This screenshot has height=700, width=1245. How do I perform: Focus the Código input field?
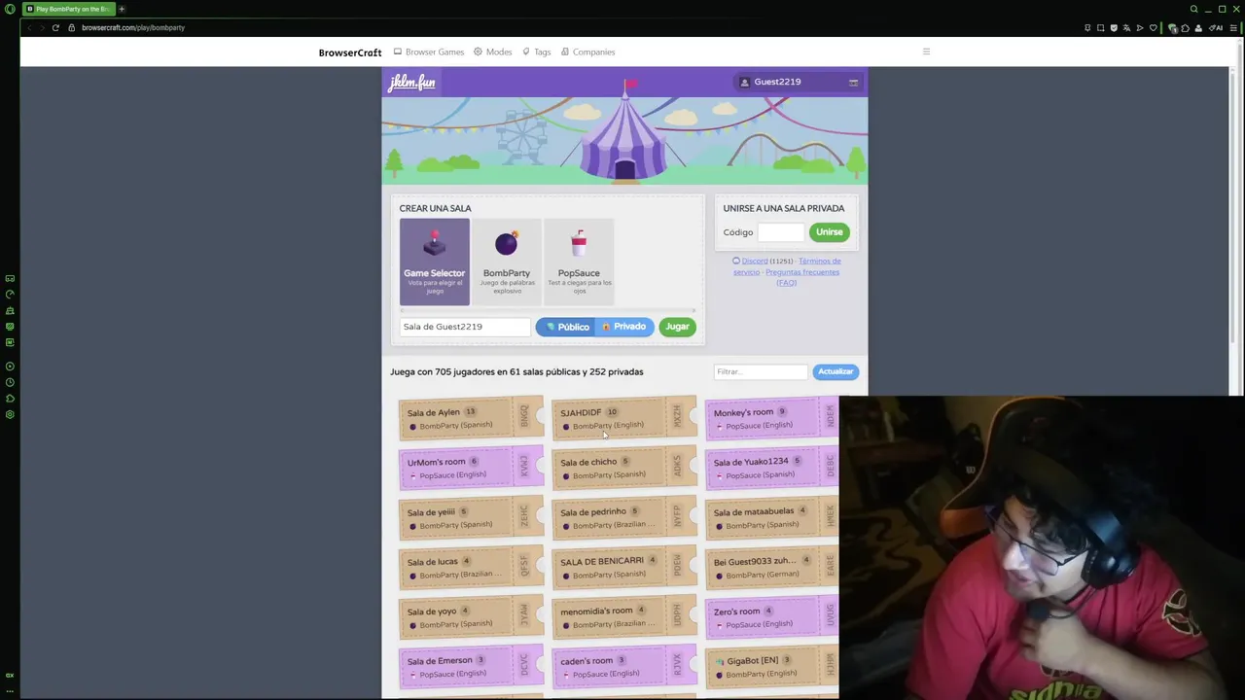[x=781, y=232]
